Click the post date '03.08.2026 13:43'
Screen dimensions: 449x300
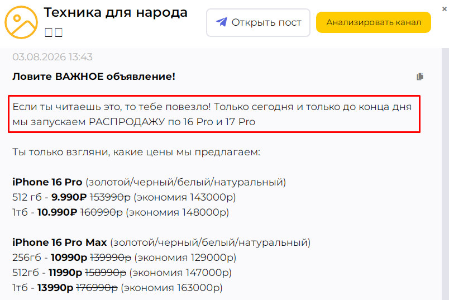52,57
